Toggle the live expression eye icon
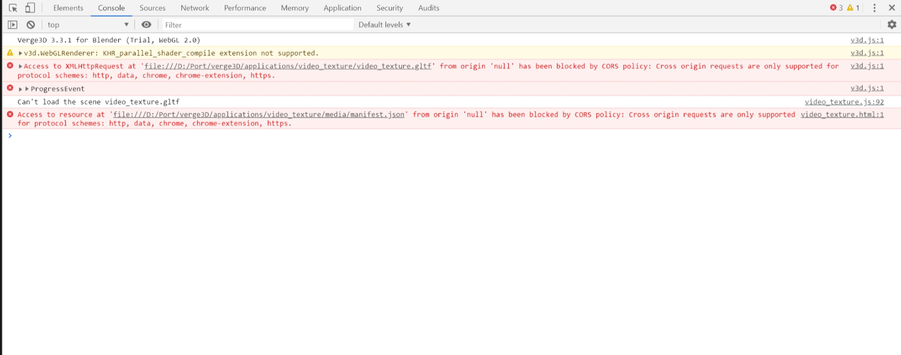 click(146, 25)
